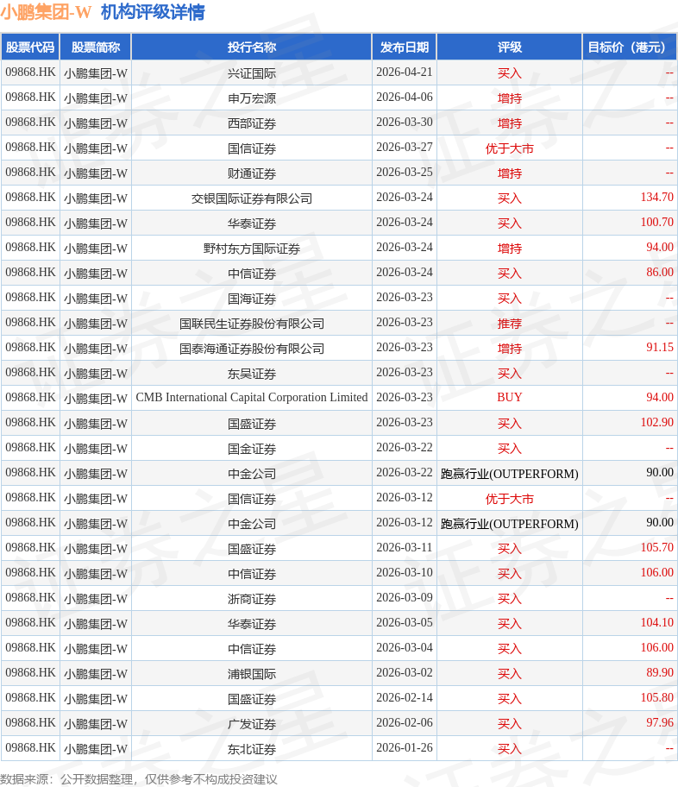Click the date 2026-03-10
This screenshot has height=787, width=678.
(404, 573)
